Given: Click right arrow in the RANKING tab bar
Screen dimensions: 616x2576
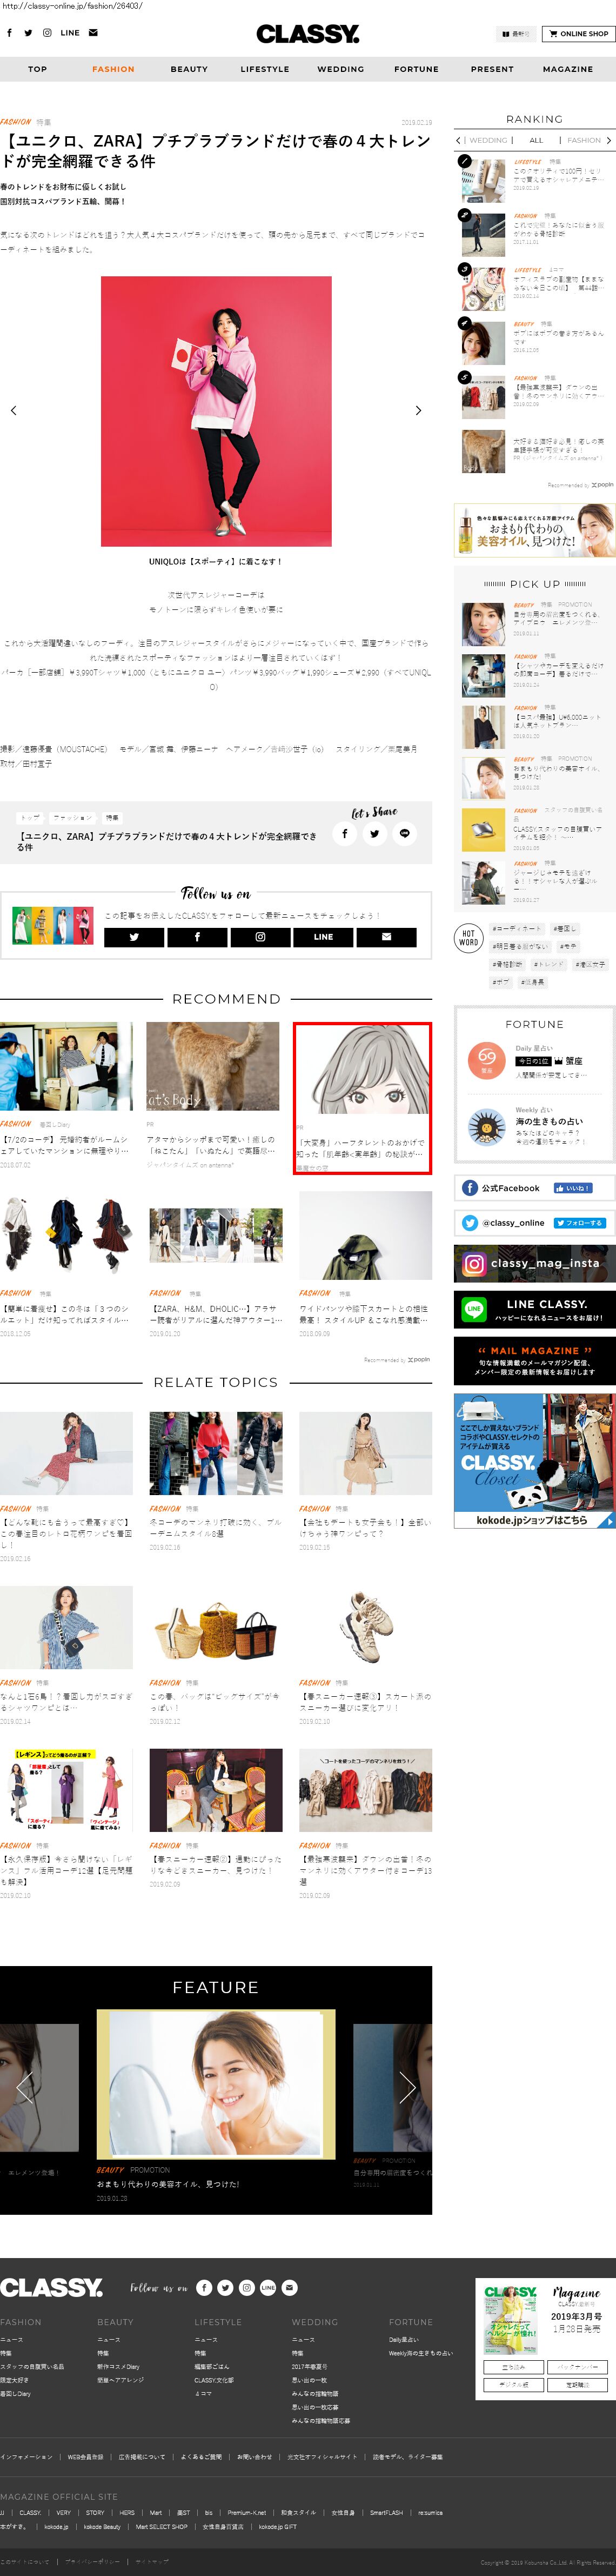Looking at the screenshot, I should click(x=608, y=141).
